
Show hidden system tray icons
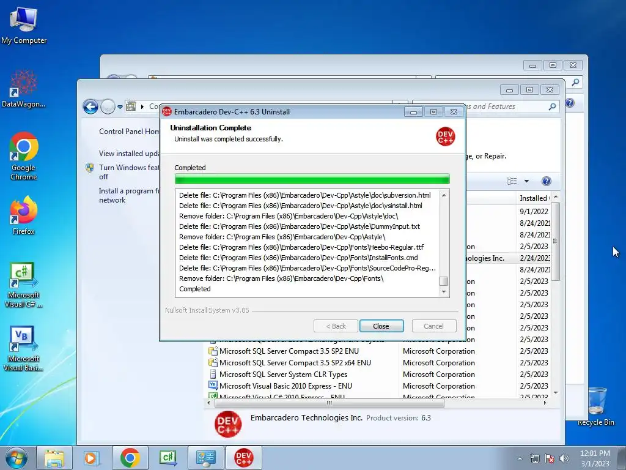point(520,458)
